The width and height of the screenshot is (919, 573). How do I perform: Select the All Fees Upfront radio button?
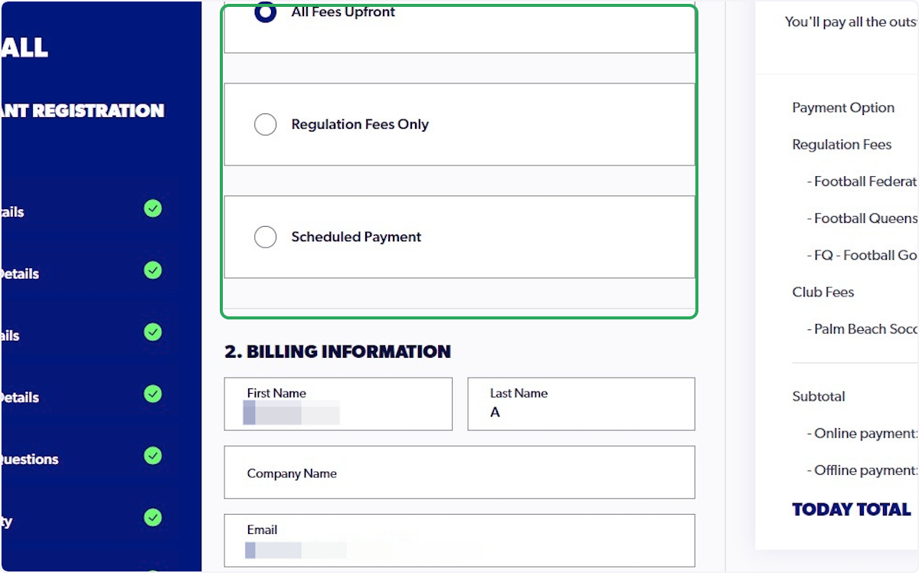(265, 11)
